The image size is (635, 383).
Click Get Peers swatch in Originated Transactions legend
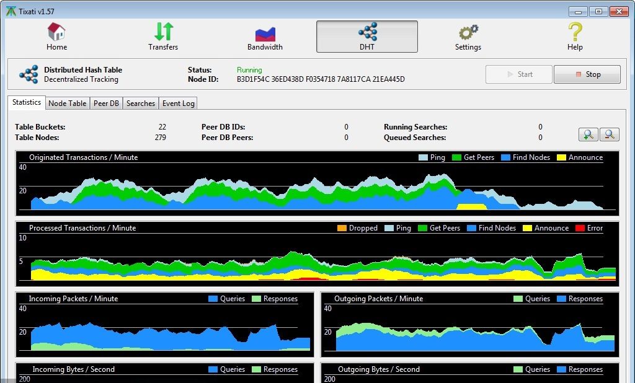[x=456, y=157]
